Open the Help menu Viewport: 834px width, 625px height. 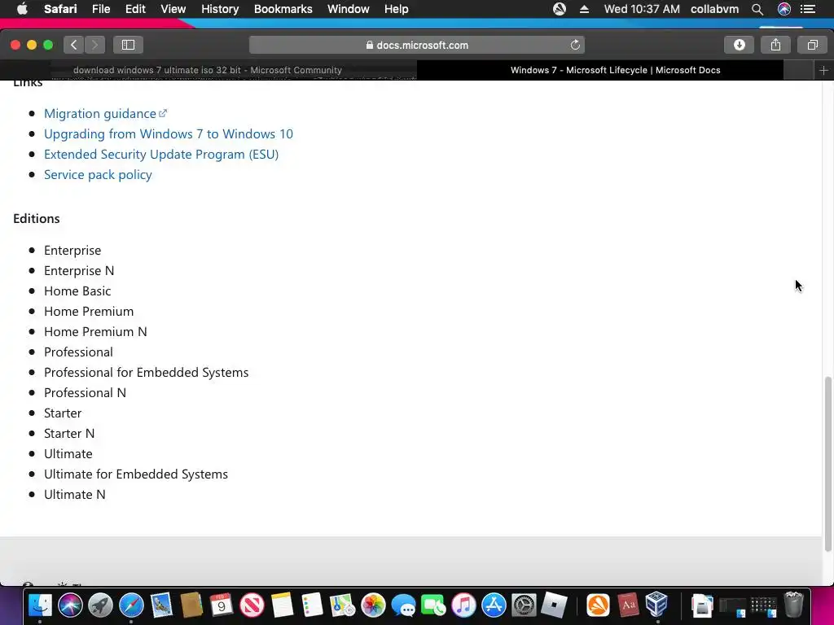(x=397, y=9)
